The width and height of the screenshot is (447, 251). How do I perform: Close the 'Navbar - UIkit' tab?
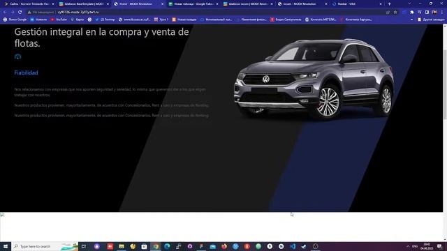pos(380,4)
